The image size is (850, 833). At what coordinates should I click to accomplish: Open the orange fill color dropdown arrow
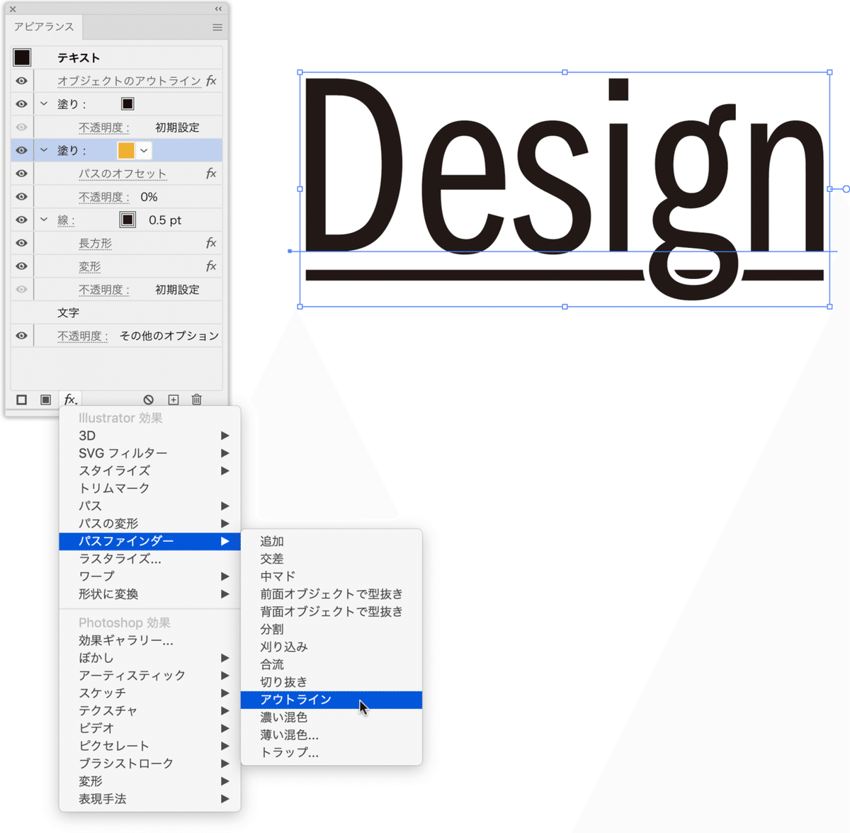coord(144,150)
